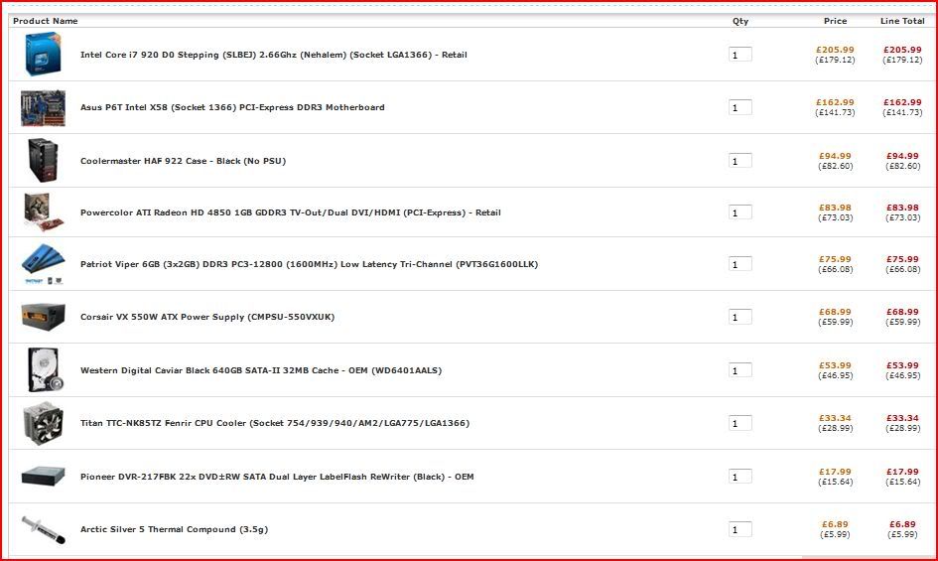This screenshot has width=938, height=561.
Task: Open the Patriot Viper memory thumbnail
Action: coord(43,263)
